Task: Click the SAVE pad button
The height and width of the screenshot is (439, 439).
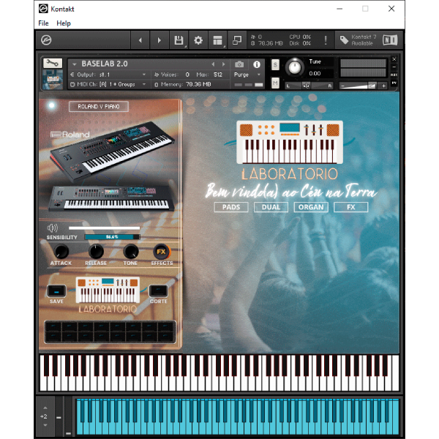Action: click(56, 291)
